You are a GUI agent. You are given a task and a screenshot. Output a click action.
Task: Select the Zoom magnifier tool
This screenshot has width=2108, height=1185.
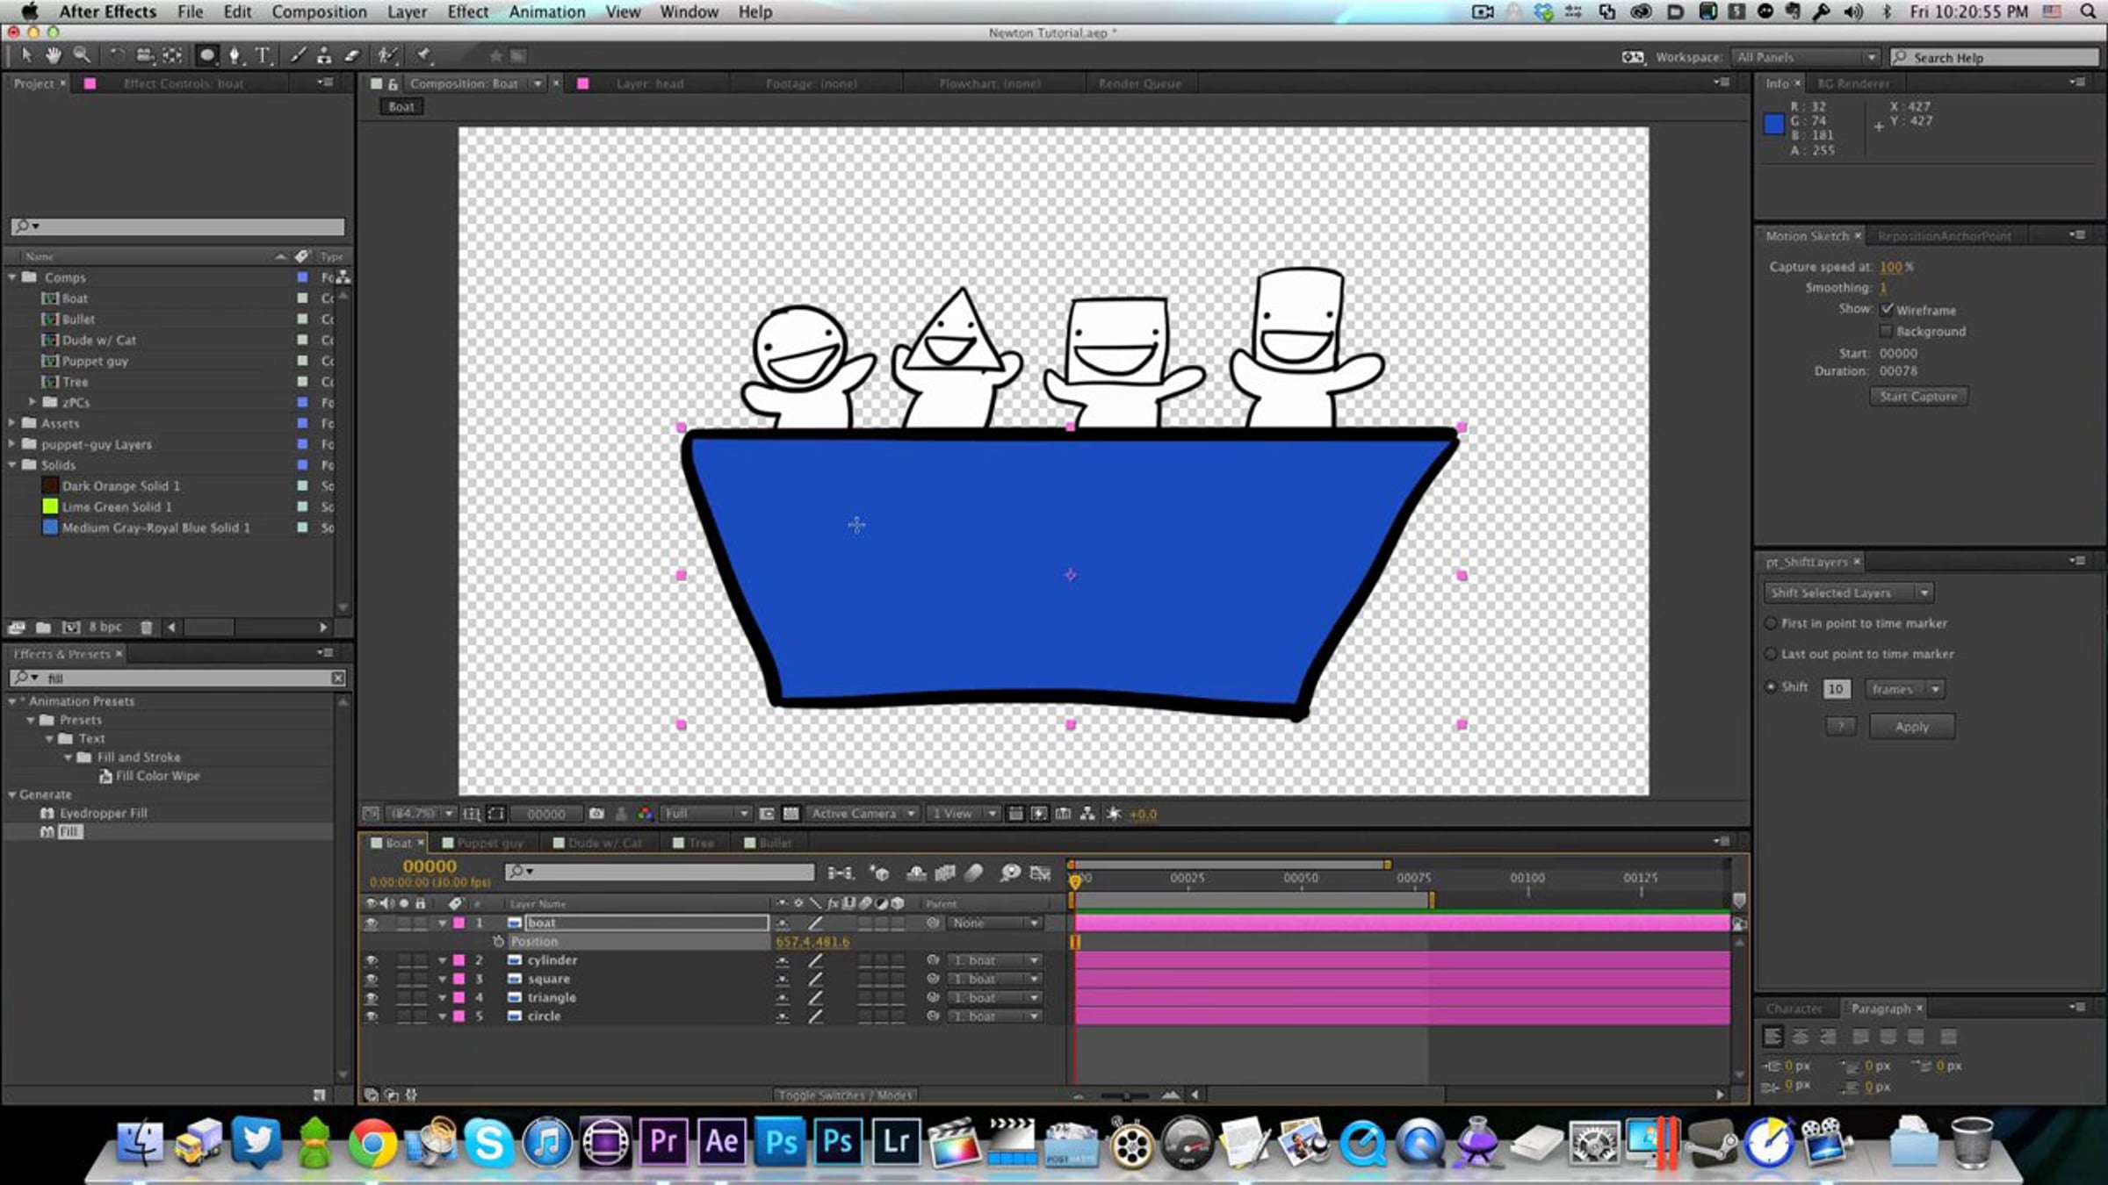(82, 55)
